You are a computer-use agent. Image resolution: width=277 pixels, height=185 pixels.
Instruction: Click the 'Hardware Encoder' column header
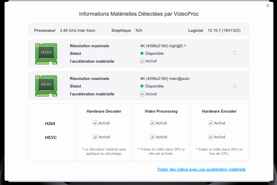(x=219, y=111)
